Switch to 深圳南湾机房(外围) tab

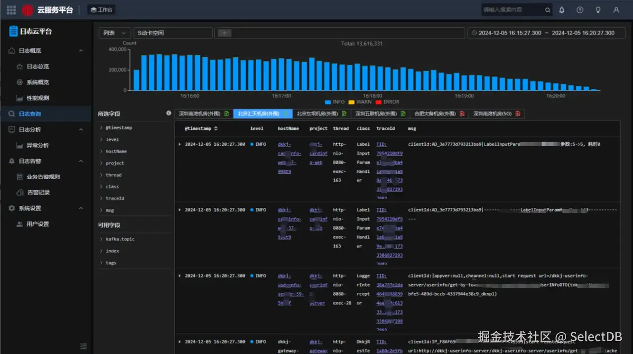pos(203,114)
